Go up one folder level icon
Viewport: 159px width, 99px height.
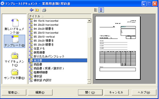(37, 10)
